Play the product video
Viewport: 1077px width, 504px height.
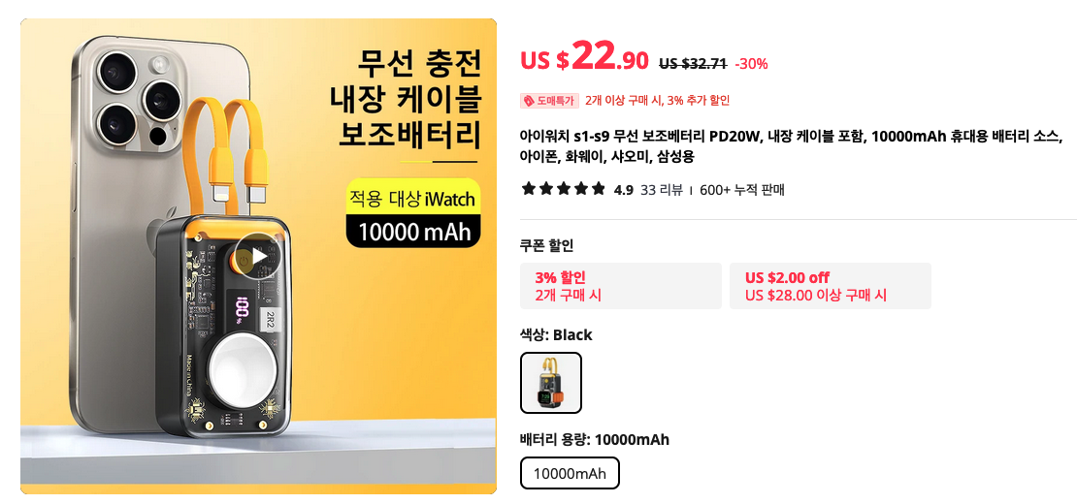pos(257,257)
